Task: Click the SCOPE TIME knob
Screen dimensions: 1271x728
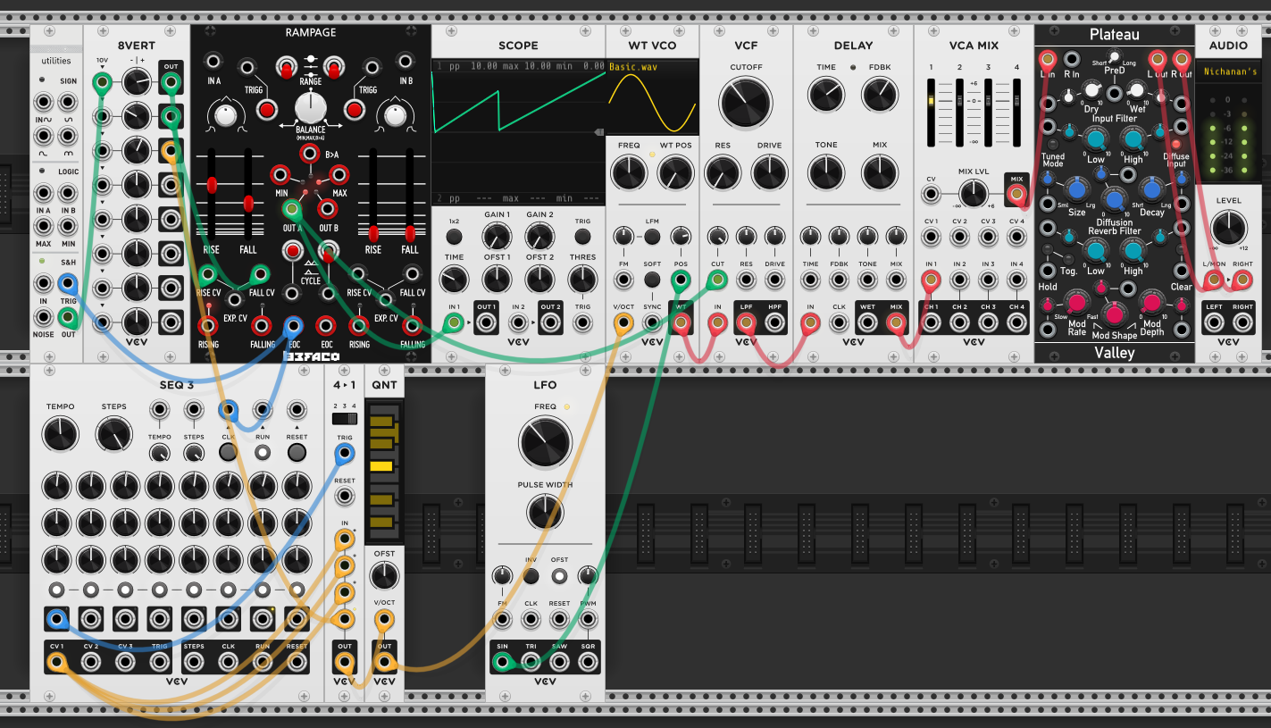Action: pyautogui.click(x=454, y=280)
